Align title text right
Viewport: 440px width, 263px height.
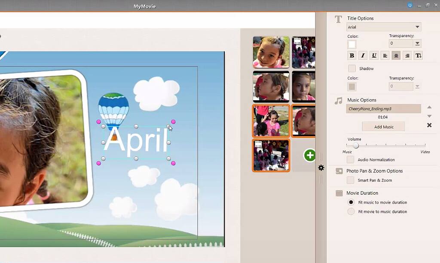[407, 55]
